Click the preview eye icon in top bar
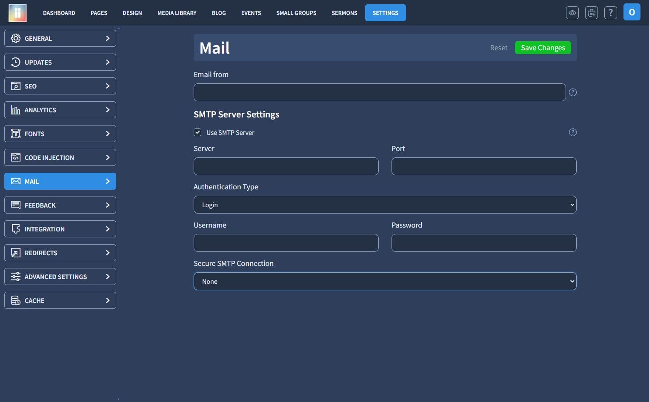Image resolution: width=649 pixels, height=402 pixels. (x=572, y=13)
